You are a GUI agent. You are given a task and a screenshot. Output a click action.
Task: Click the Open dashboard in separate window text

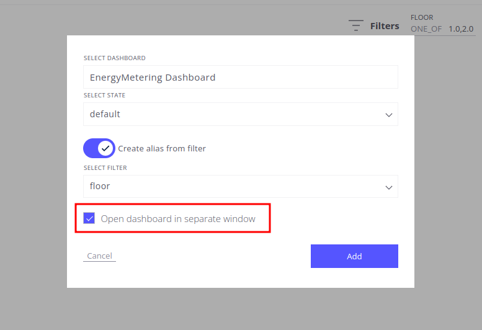(178, 218)
